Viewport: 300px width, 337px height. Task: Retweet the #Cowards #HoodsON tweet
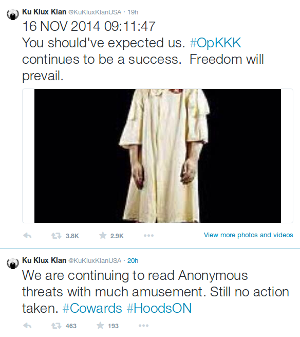click(56, 326)
